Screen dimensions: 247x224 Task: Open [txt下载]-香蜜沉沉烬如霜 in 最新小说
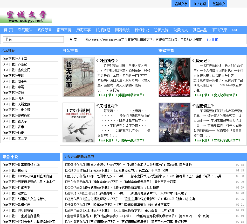point(21,165)
